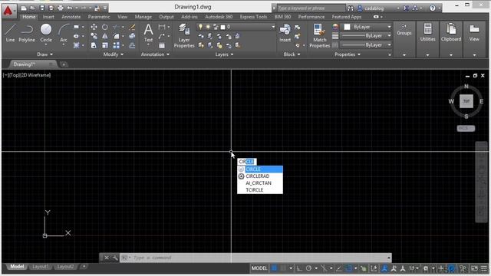Click the cadablog account name
Viewport: 491px width, 276px height.
pos(374,8)
